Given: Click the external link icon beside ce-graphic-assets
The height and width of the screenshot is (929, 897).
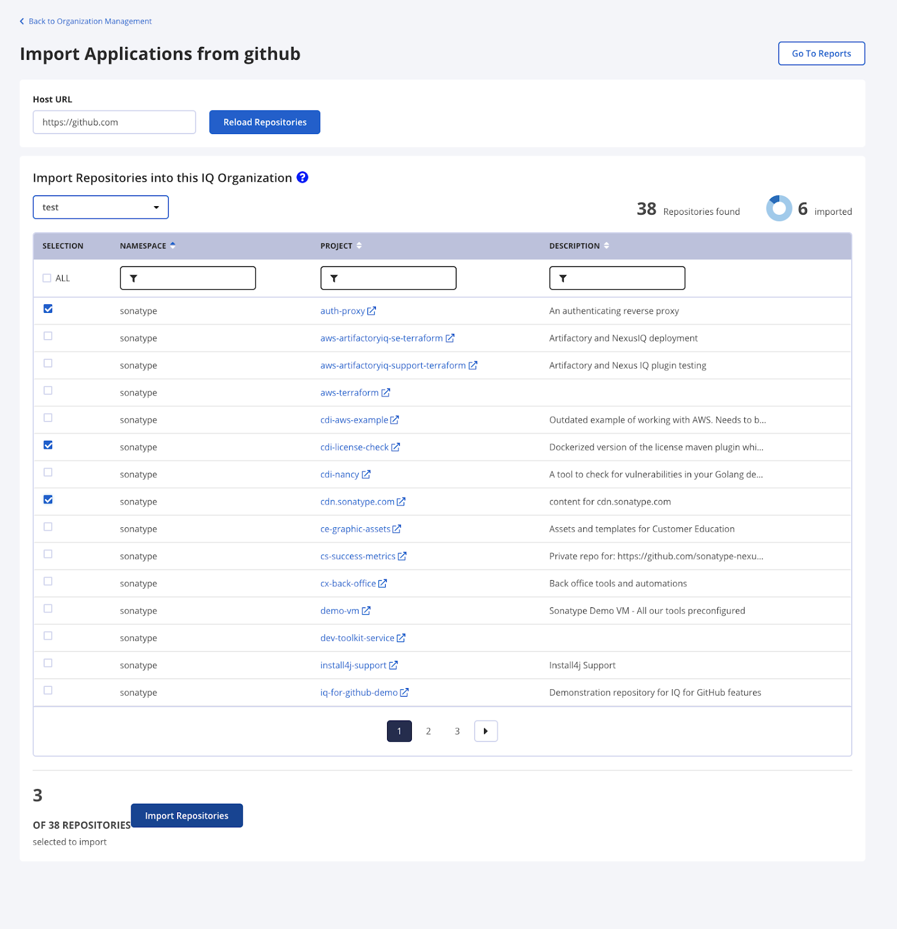Looking at the screenshot, I should pos(397,529).
